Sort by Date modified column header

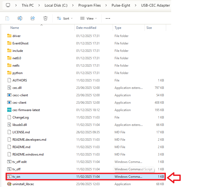86,28
